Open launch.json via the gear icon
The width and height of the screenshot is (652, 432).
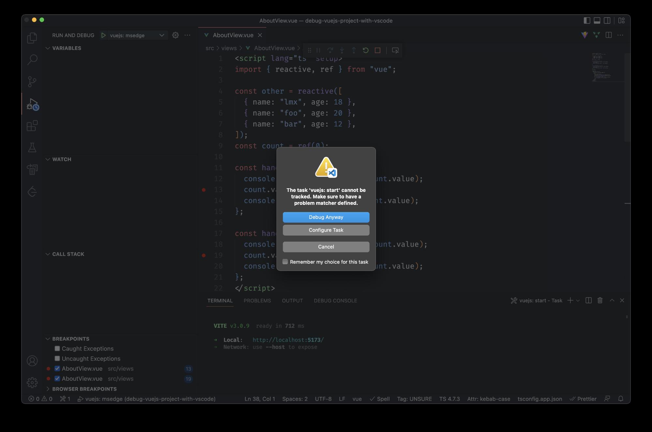pyautogui.click(x=175, y=35)
